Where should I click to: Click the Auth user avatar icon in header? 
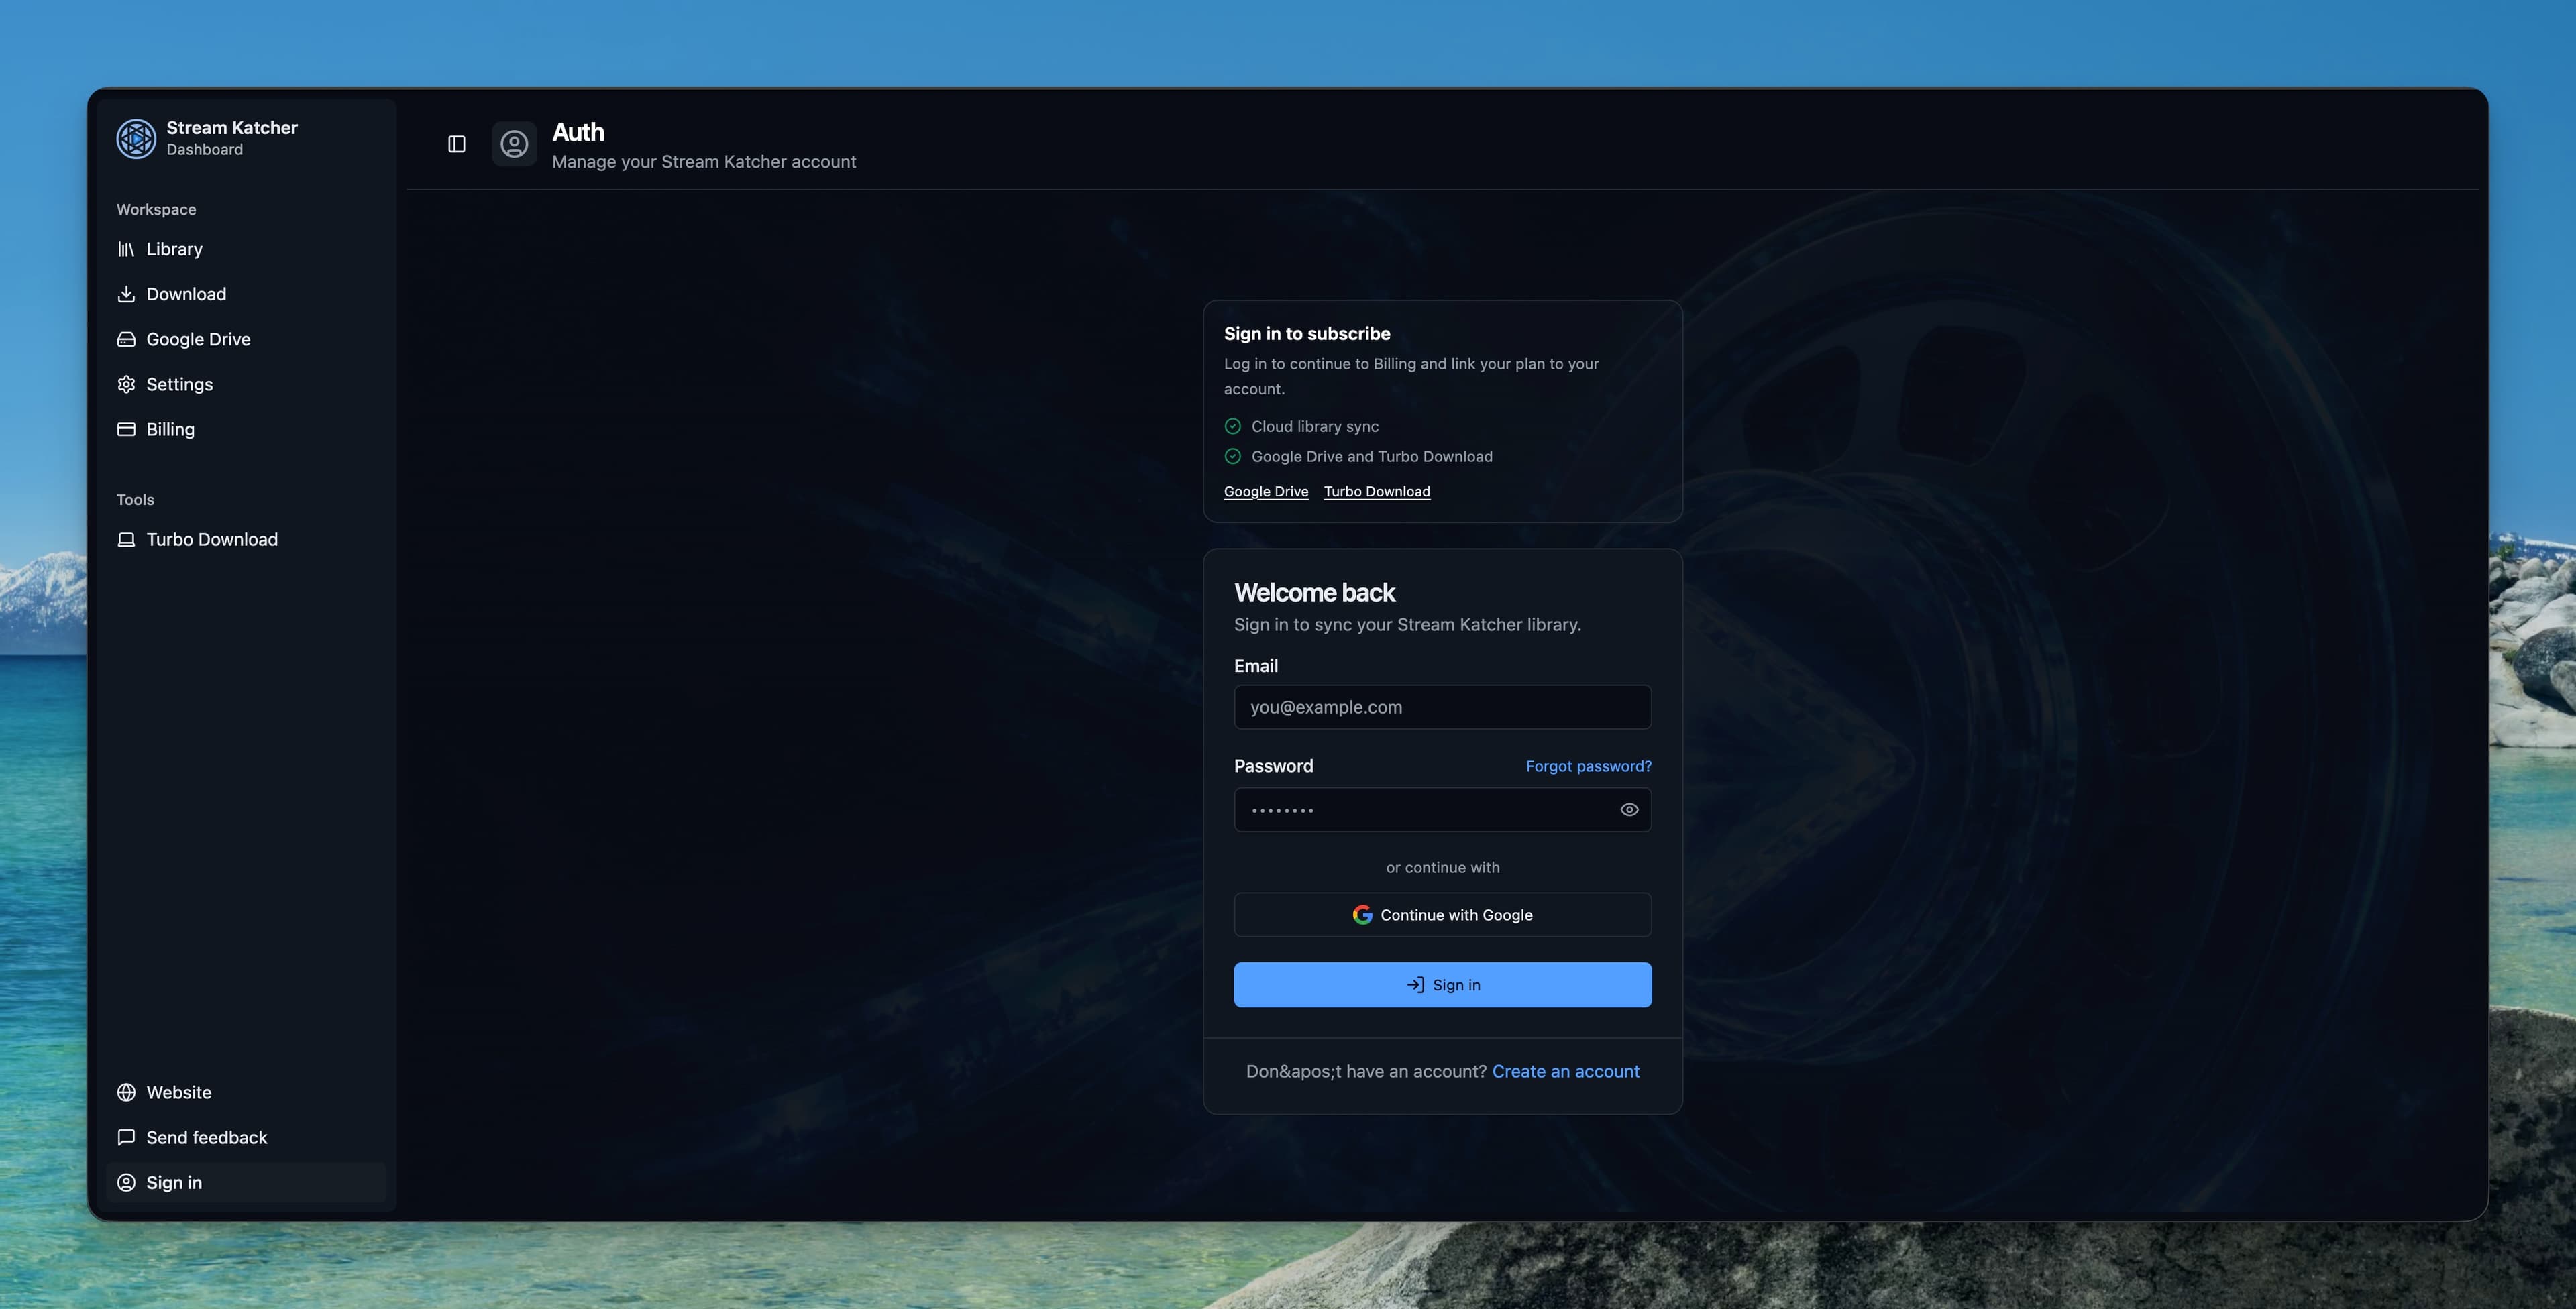pyautogui.click(x=514, y=144)
